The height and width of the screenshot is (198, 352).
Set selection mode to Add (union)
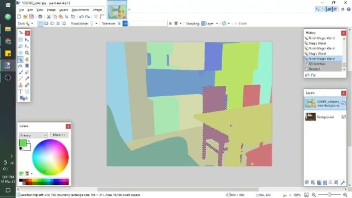click(x=46, y=23)
